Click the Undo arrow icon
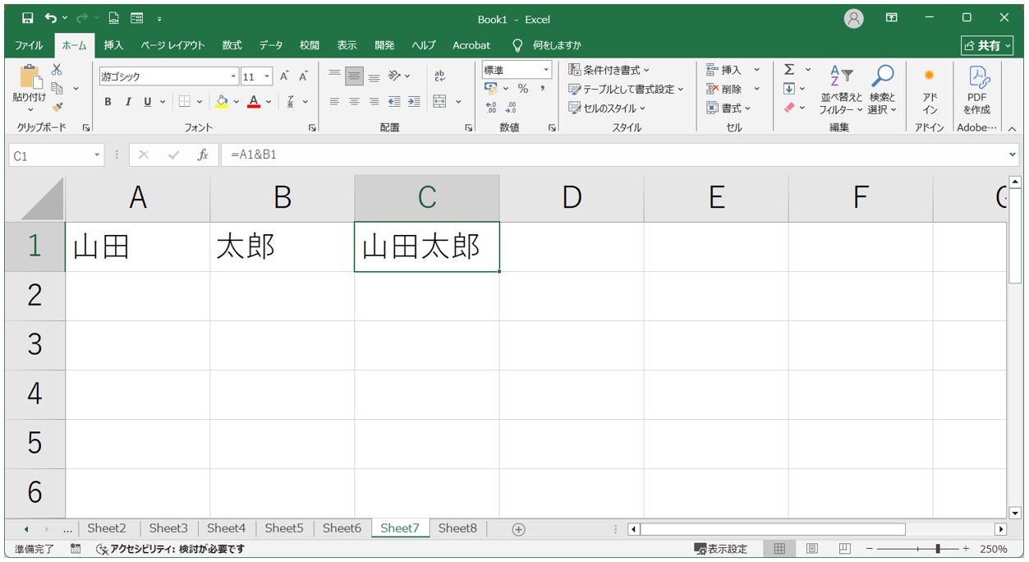This screenshot has height=562, width=1029. [51, 18]
